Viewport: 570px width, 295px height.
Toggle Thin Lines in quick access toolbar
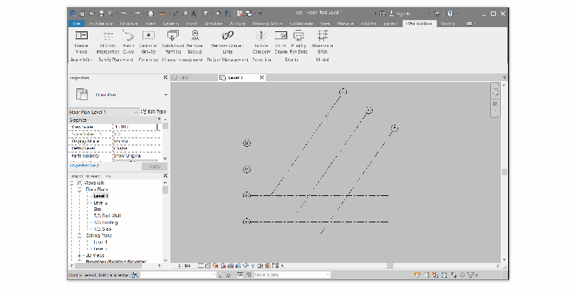click(228, 14)
